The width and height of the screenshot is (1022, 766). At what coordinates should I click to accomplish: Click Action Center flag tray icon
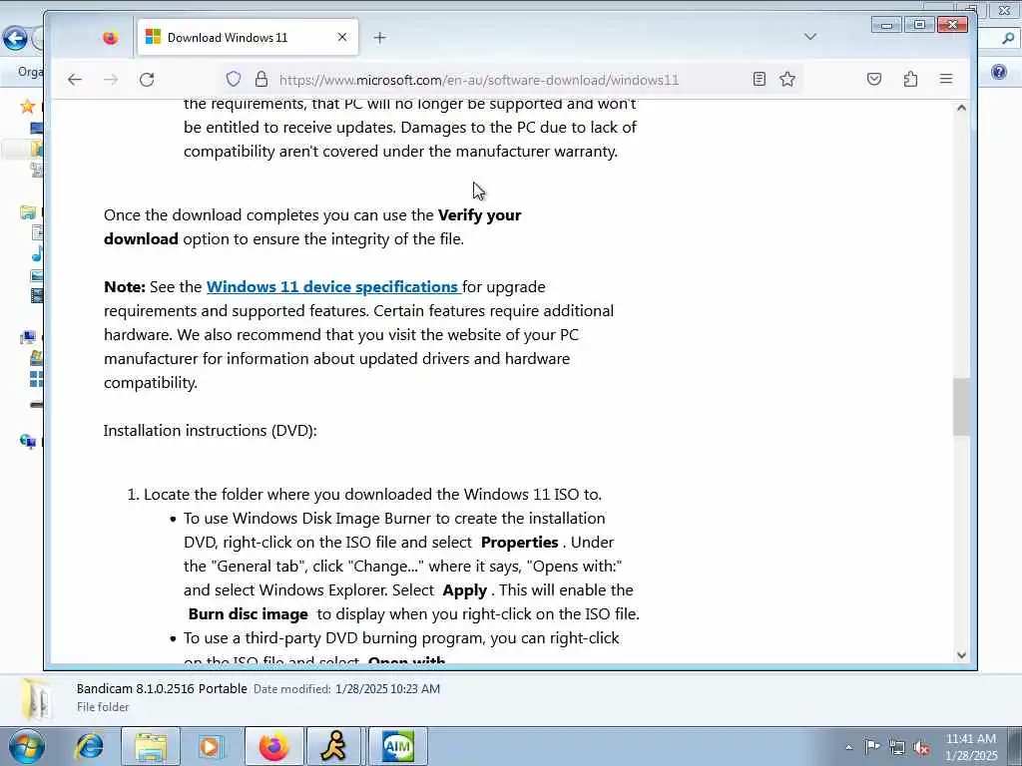(872, 746)
